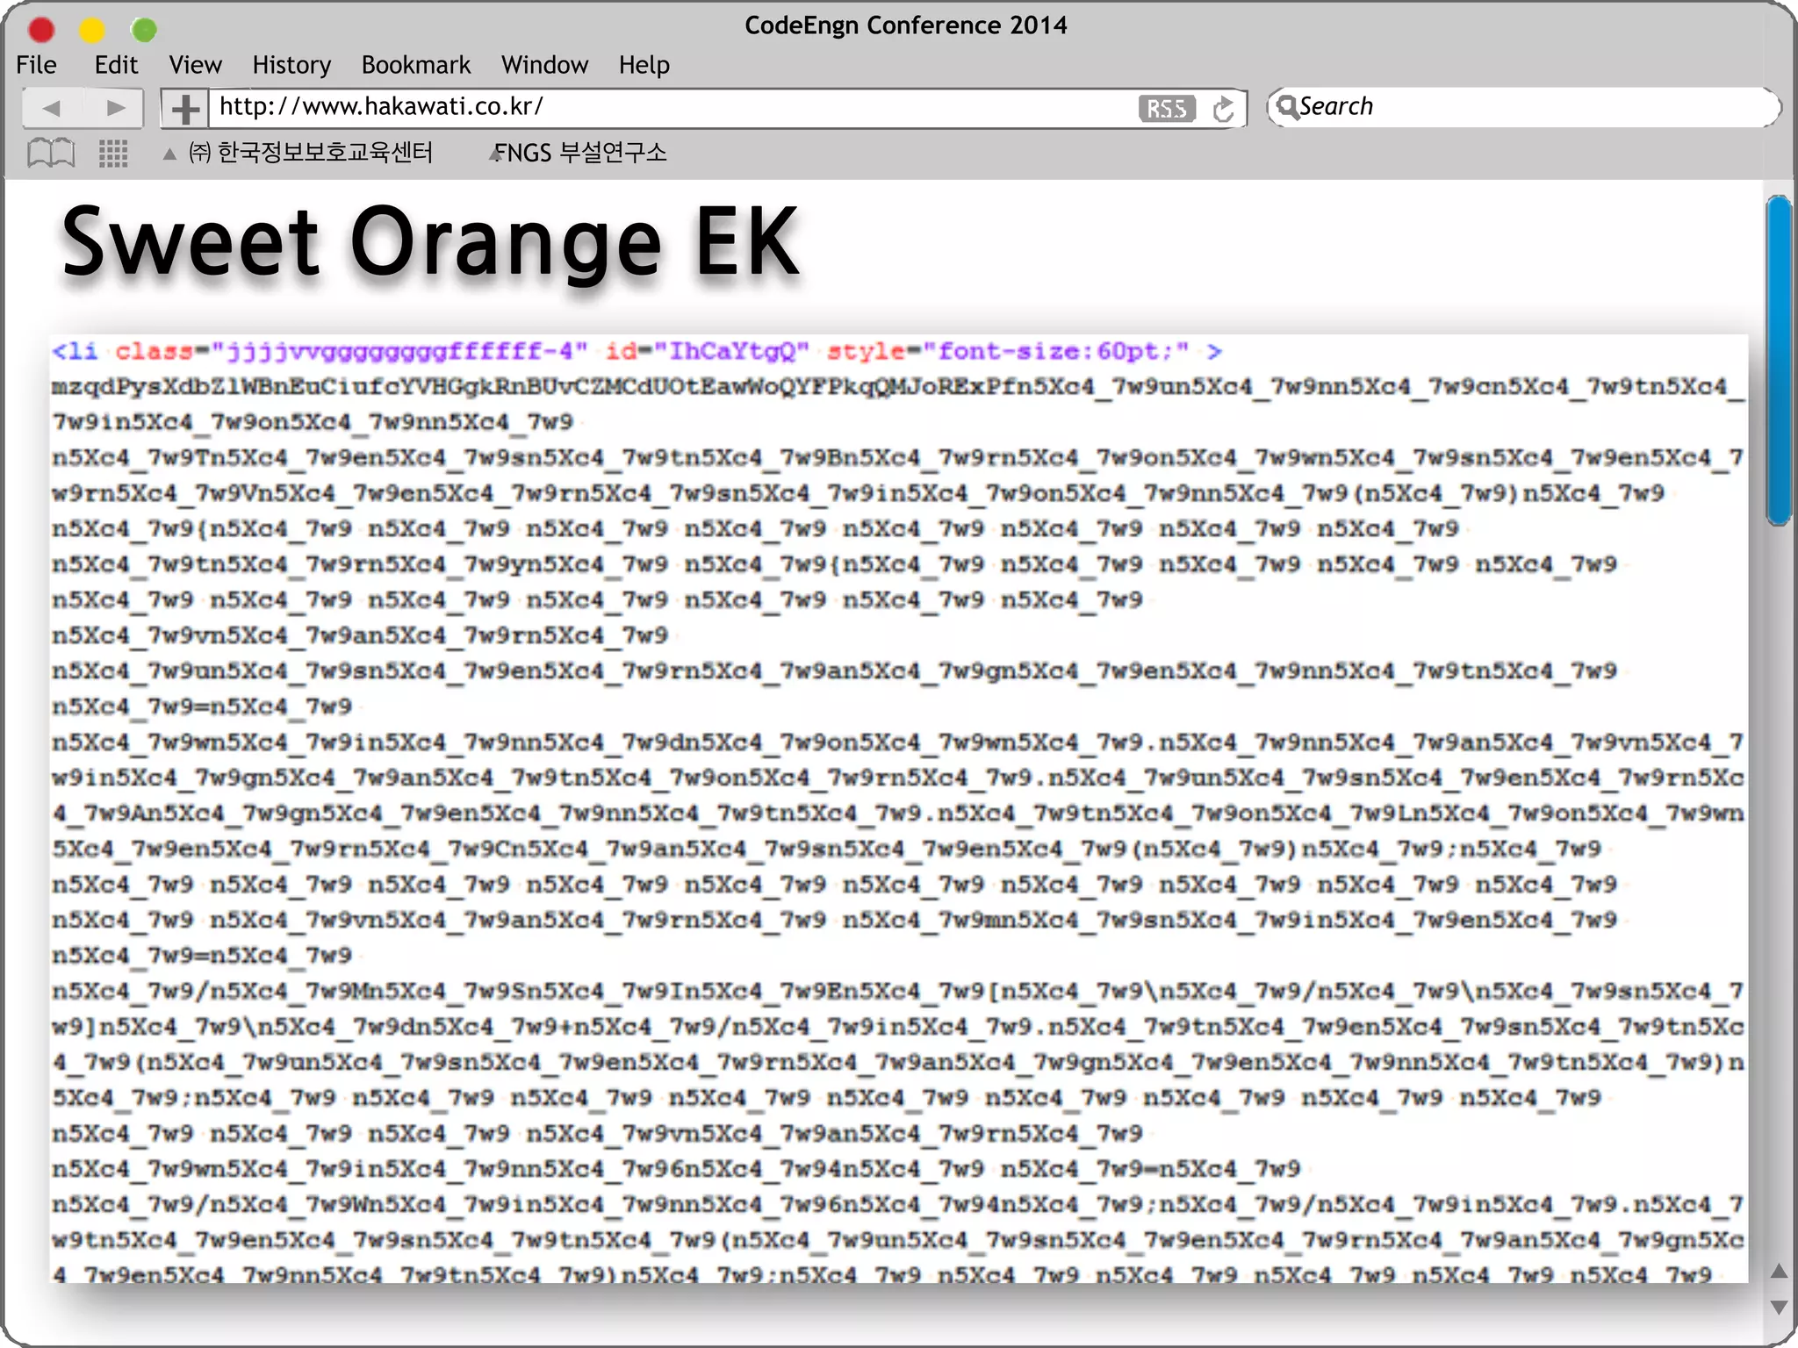The height and width of the screenshot is (1348, 1798).
Task: Open the View menu
Action: coord(195,65)
